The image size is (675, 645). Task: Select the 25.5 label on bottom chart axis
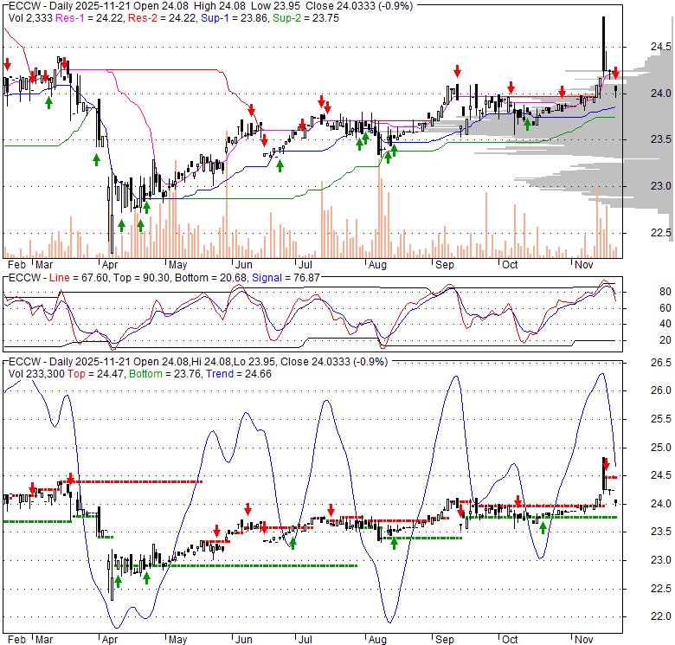660,418
